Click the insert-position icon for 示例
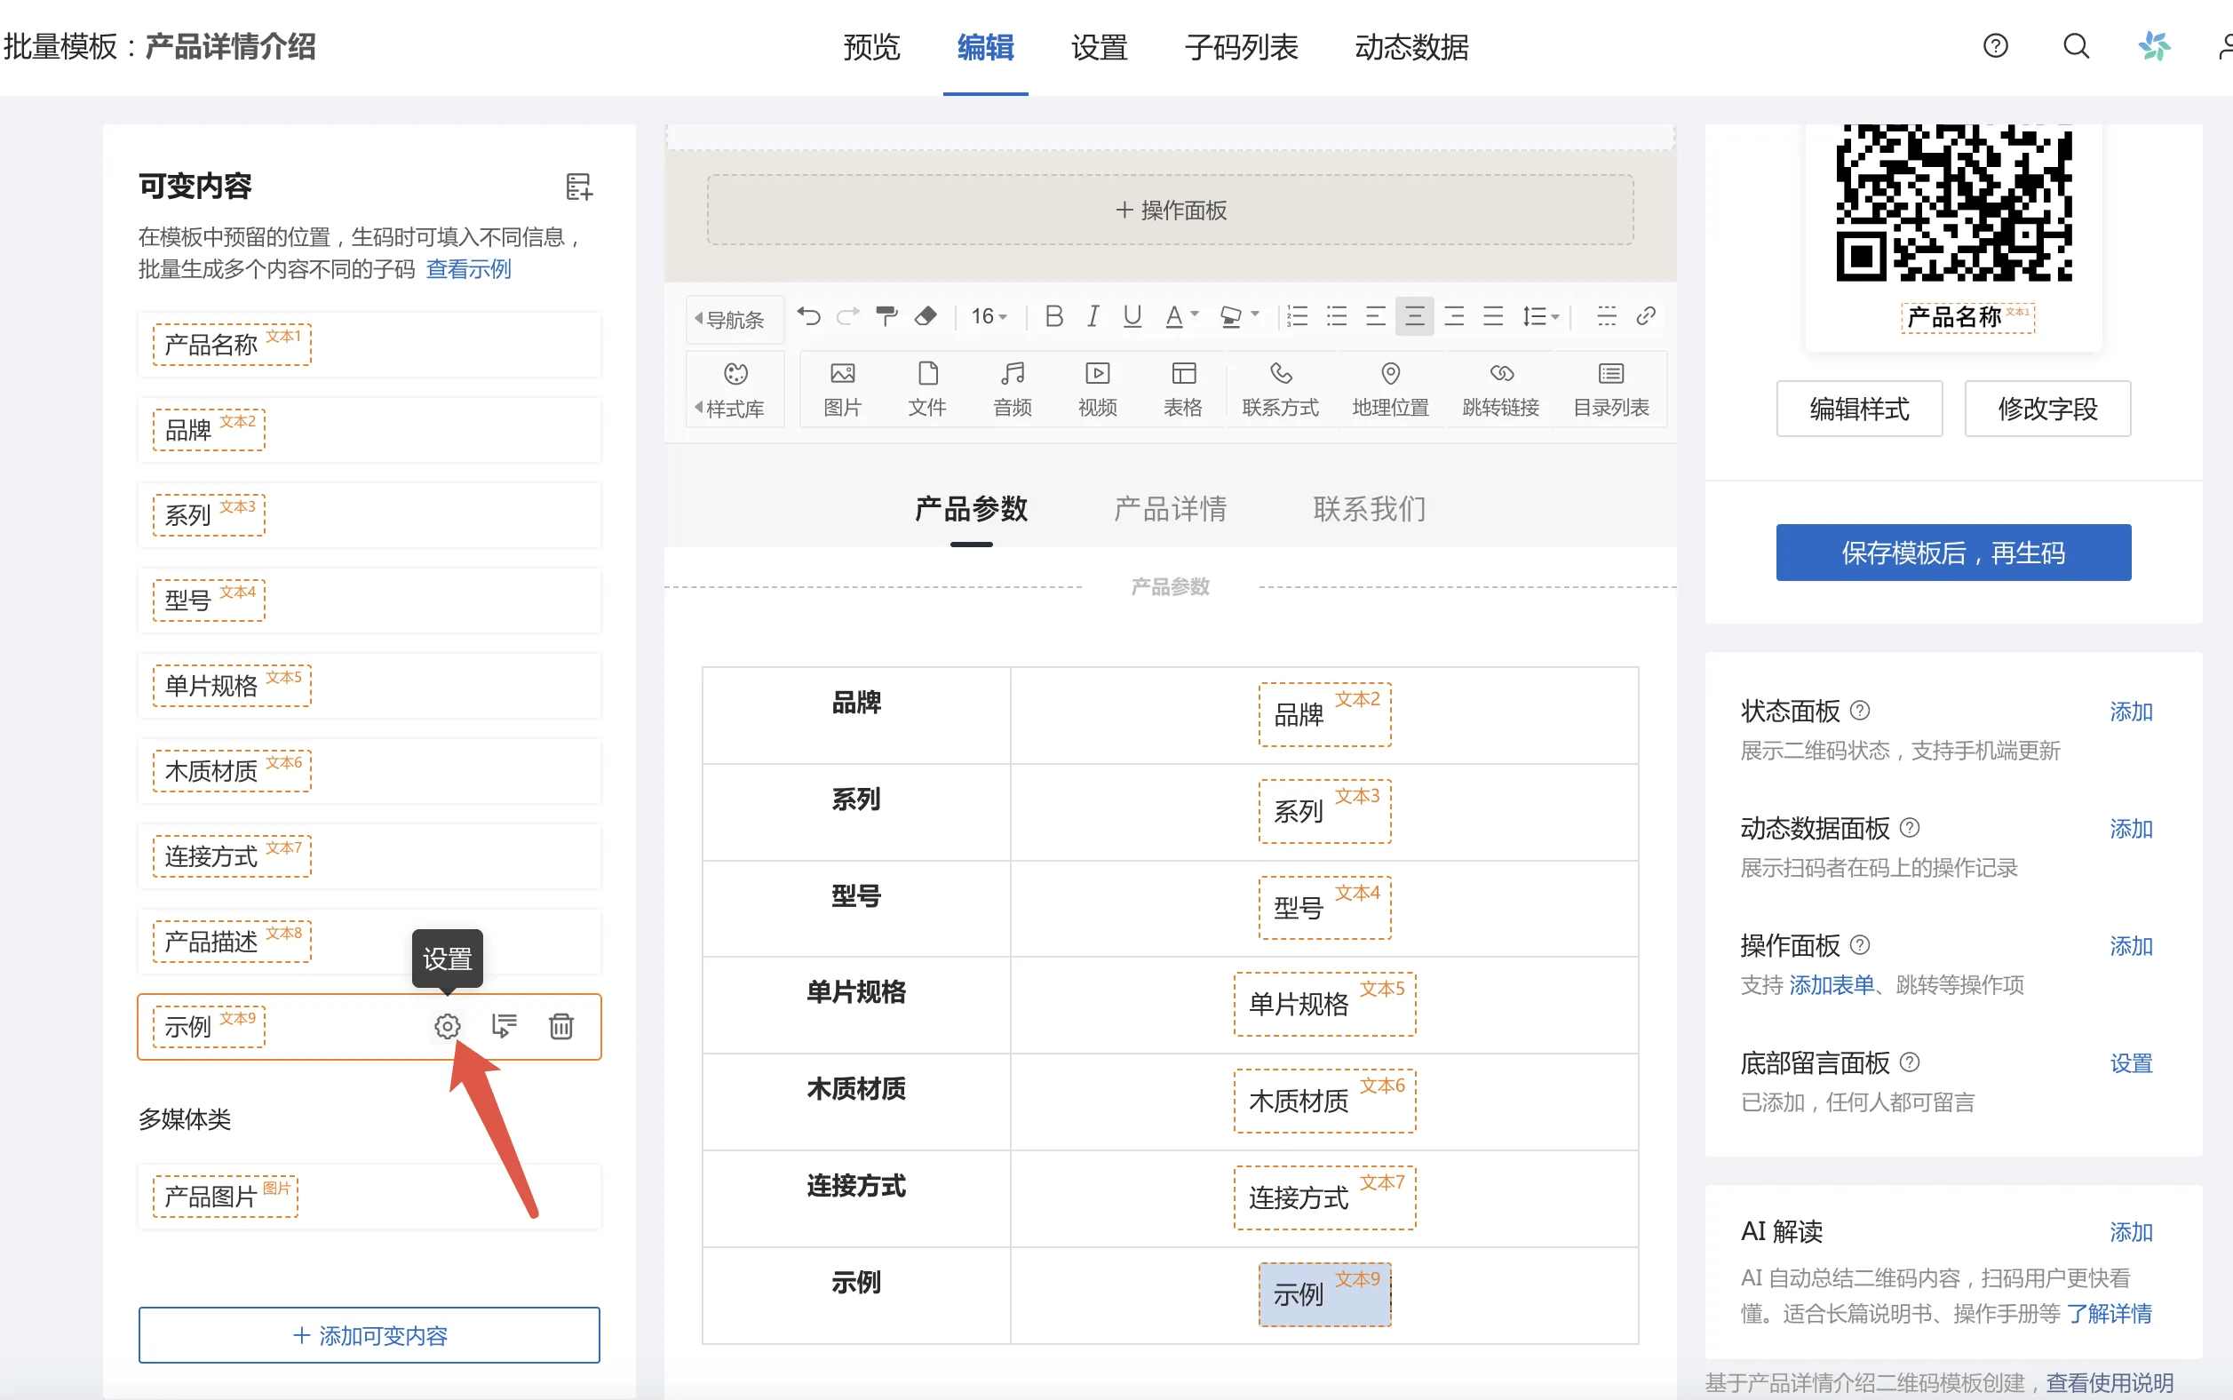This screenshot has height=1400, width=2233. [x=505, y=1026]
